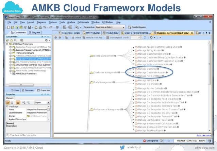Expand the Billing Management node in map
The height and width of the screenshot is (151, 217).
pyautogui.click(x=115, y=56)
